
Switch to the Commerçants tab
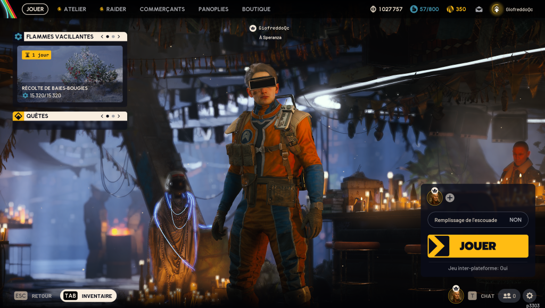(162, 9)
